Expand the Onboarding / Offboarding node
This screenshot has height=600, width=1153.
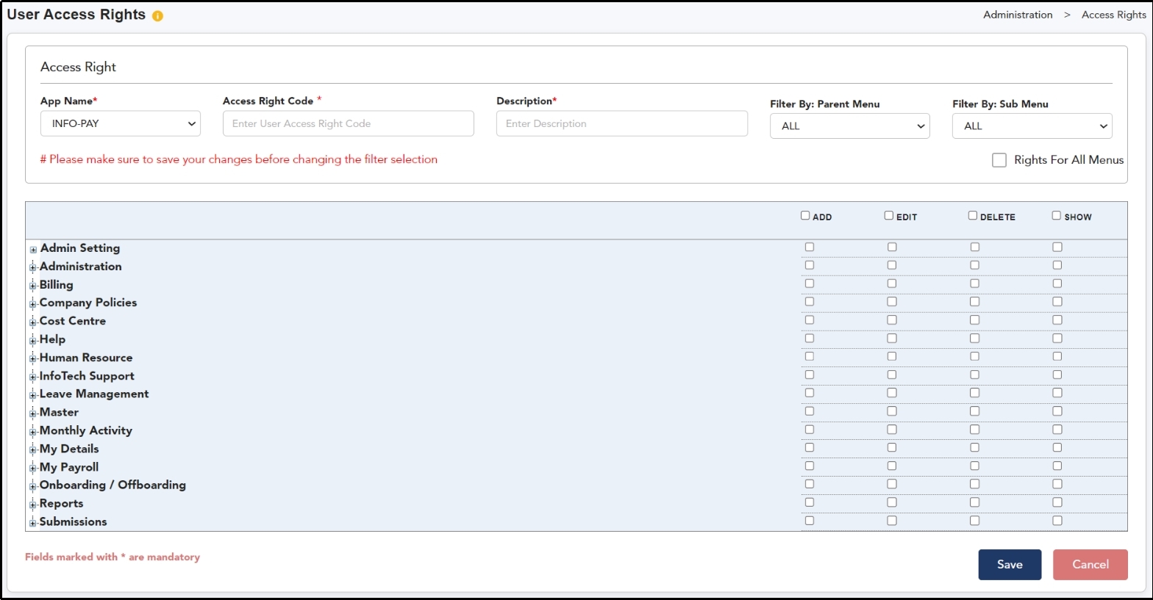(x=33, y=486)
